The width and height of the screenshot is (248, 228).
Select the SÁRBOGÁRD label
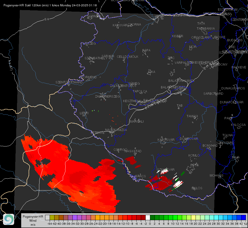pyautogui.click(x=213, y=93)
